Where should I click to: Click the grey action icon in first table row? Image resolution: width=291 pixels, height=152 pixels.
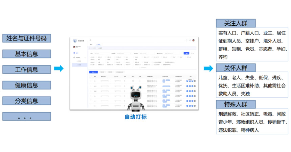point(195,81)
